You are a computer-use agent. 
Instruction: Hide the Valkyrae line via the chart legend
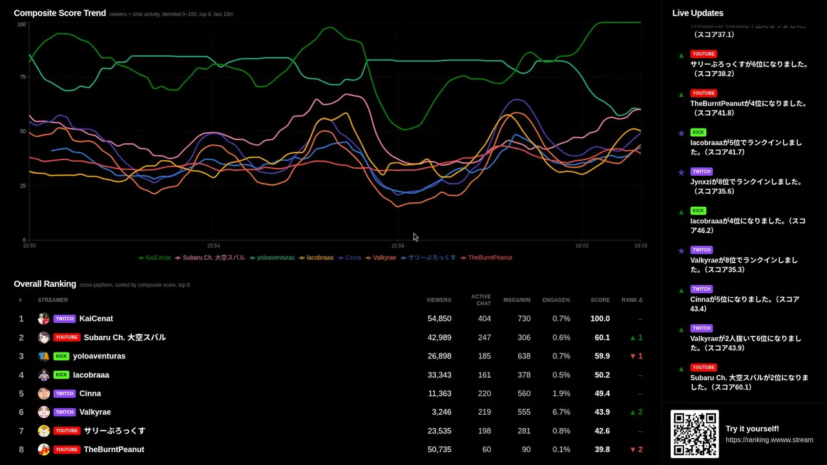(381, 258)
